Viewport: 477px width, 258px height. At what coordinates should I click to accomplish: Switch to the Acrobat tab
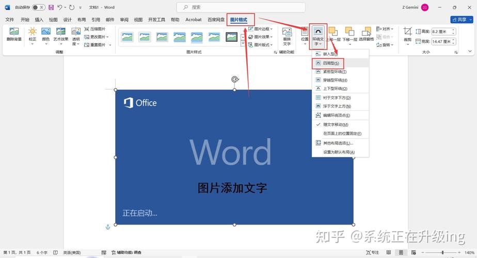(194, 20)
